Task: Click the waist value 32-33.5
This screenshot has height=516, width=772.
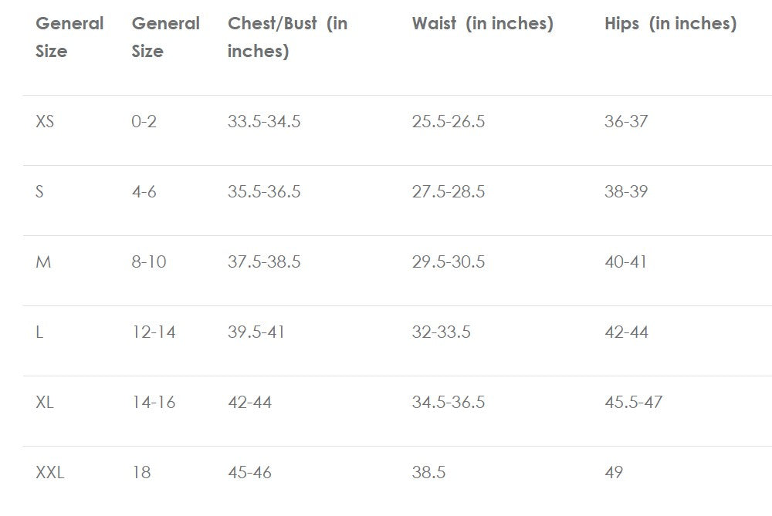Action: [441, 332]
